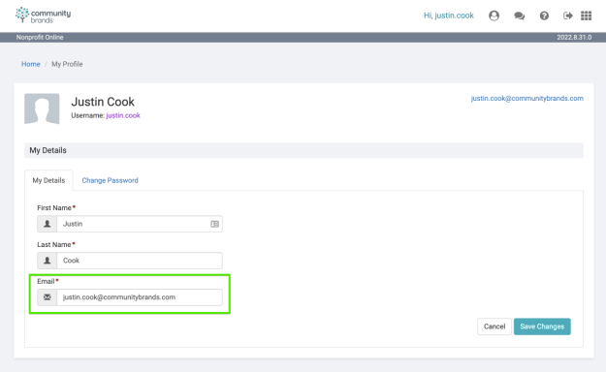Click the profile avatar placeholder image
Screen dimensions: 606x372
click(42, 108)
